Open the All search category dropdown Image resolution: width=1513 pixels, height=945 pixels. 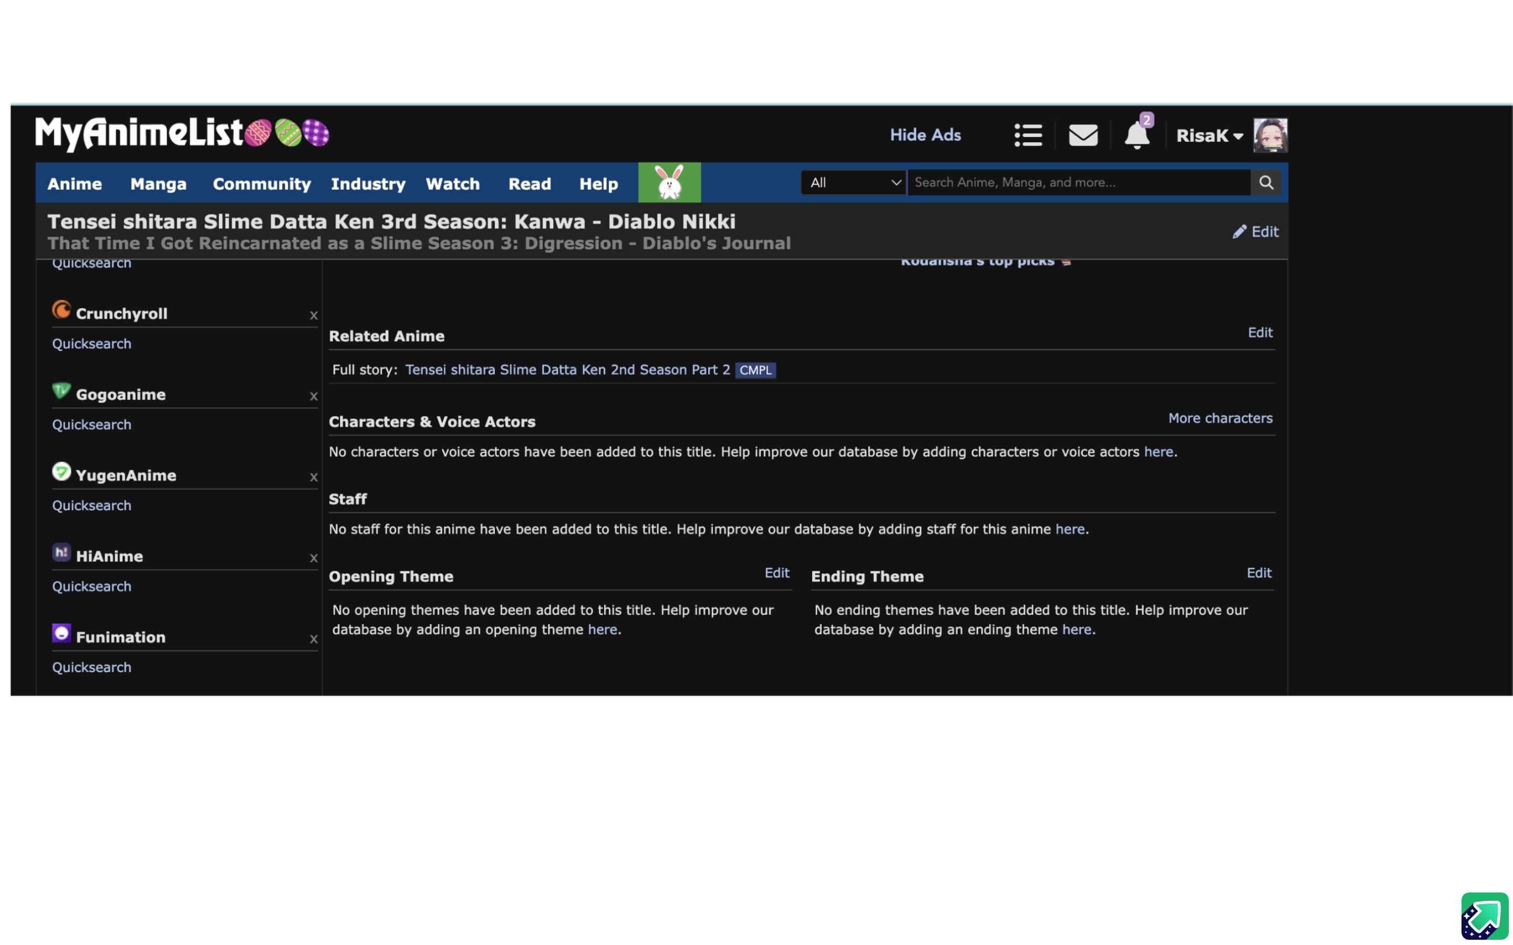(853, 183)
